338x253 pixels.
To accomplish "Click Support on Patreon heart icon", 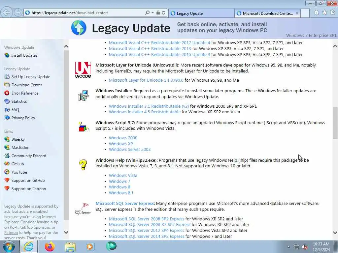I will point(7,188).
